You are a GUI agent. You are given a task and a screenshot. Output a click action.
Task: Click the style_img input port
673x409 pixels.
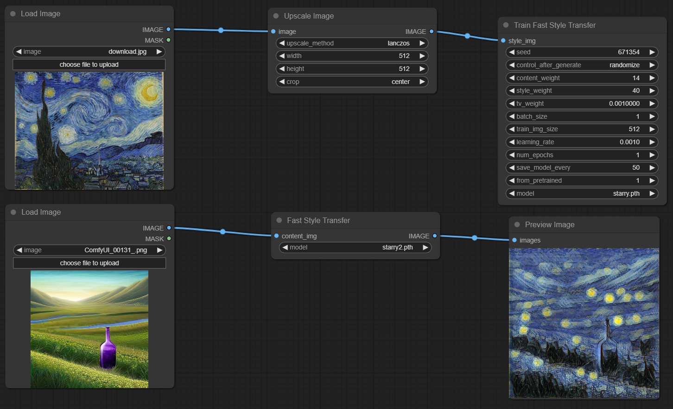tap(503, 41)
